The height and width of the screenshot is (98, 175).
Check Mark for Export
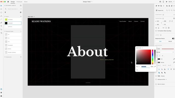(156, 84)
